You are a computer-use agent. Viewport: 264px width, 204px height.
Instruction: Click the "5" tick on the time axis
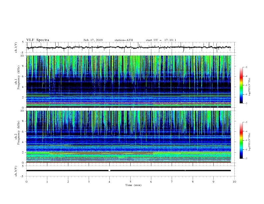point(130,182)
